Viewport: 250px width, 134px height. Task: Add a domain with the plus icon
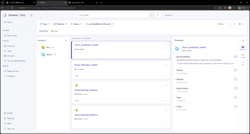pyautogui.click(x=236, y=79)
